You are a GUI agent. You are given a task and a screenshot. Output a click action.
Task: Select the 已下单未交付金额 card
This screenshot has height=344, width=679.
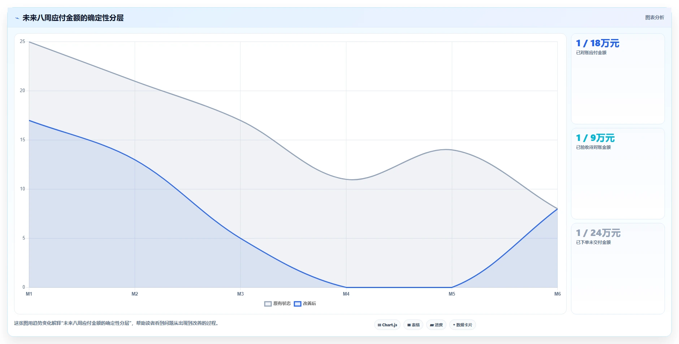pyautogui.click(x=618, y=268)
